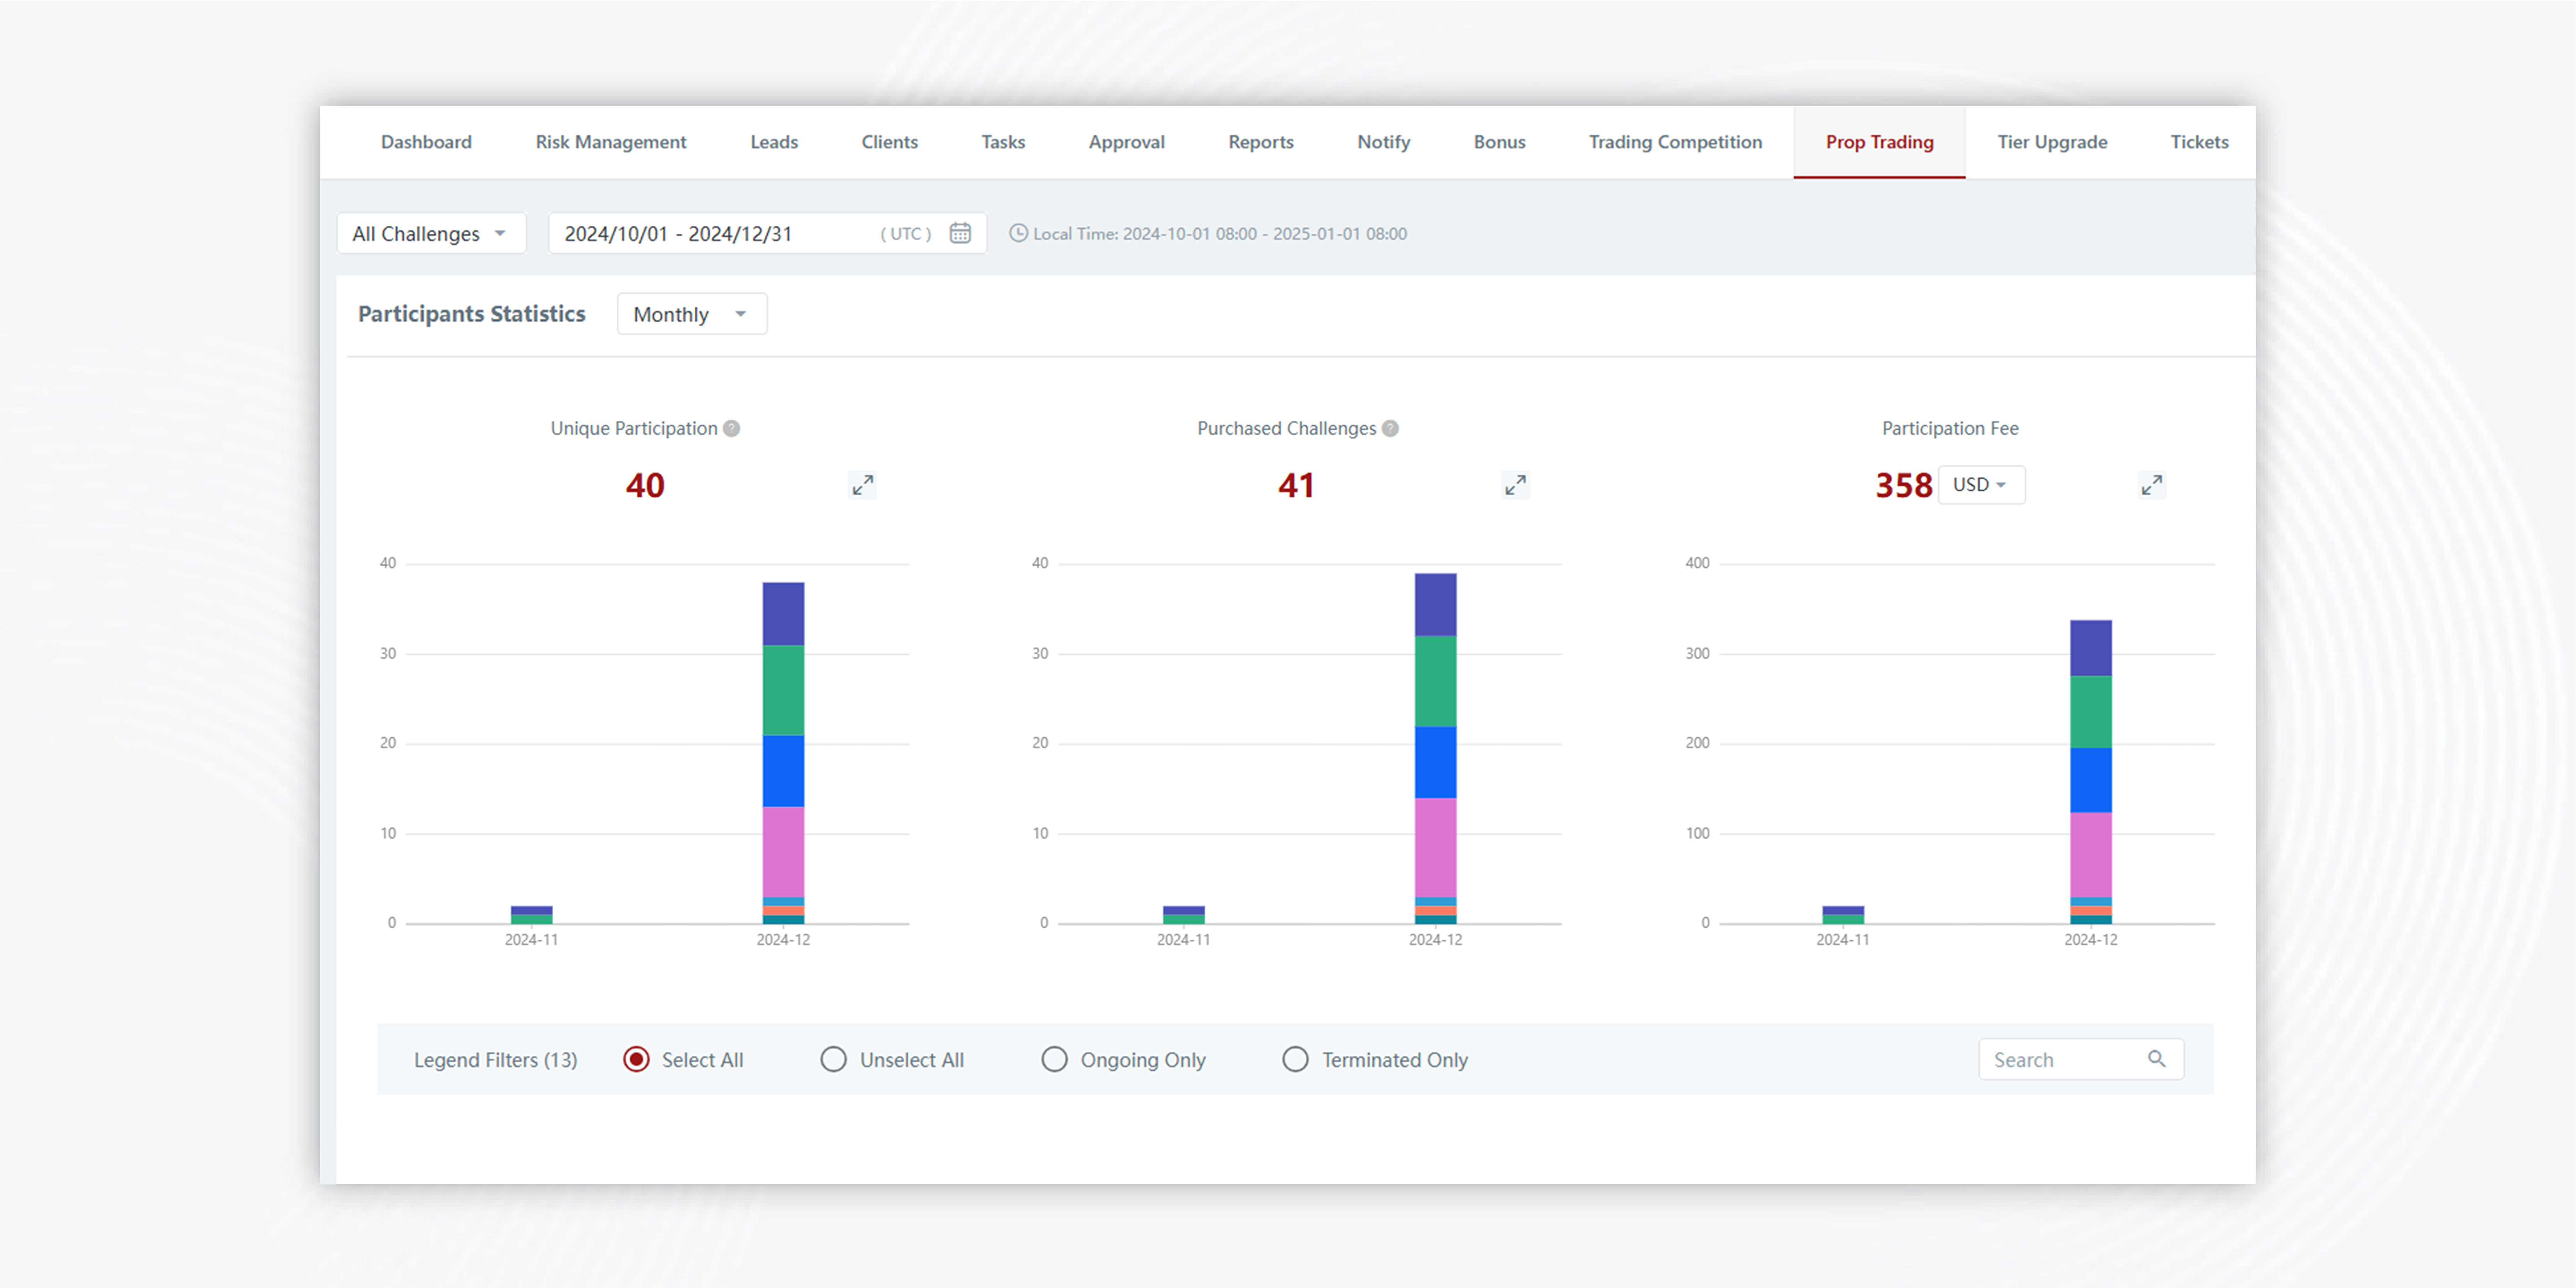Choose the Ongoing Only radio button
Image resolution: width=2576 pixels, height=1288 pixels.
[1054, 1059]
